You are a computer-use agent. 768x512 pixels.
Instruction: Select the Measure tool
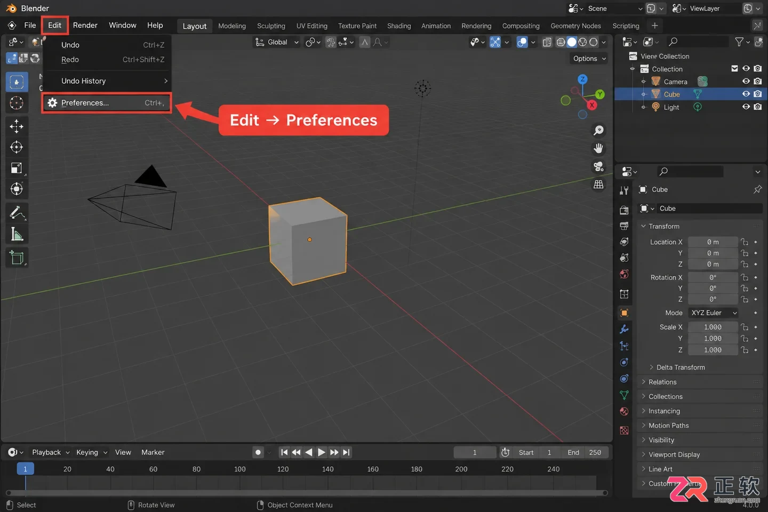pyautogui.click(x=17, y=234)
